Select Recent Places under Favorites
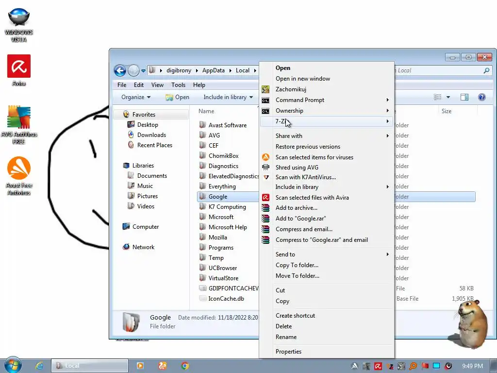Image resolution: width=497 pixels, height=373 pixels. 150,145
